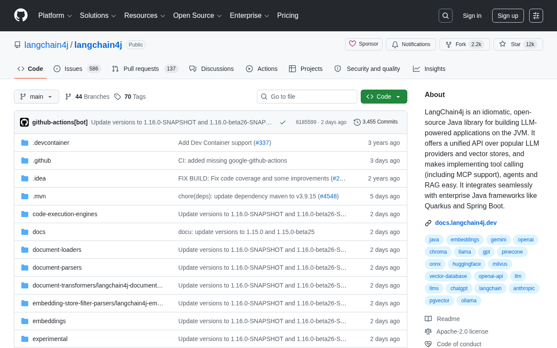557x348 pixels.
Task: Select the ollama topic tag
Action: 469,301
